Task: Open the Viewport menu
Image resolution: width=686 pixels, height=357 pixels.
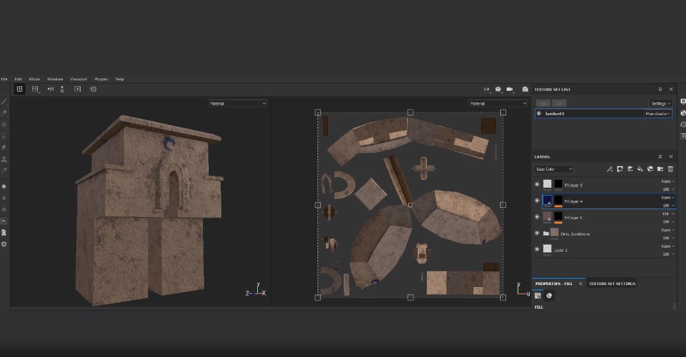Action: coord(78,79)
